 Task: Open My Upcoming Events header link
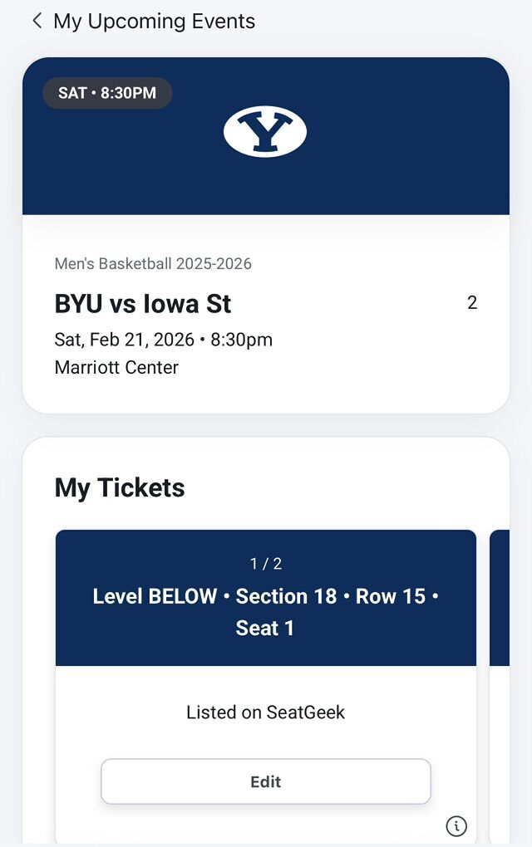click(x=154, y=22)
